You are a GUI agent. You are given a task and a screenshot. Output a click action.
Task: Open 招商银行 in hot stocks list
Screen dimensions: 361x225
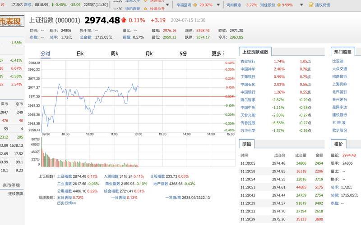pyautogui.click(x=340, y=76)
